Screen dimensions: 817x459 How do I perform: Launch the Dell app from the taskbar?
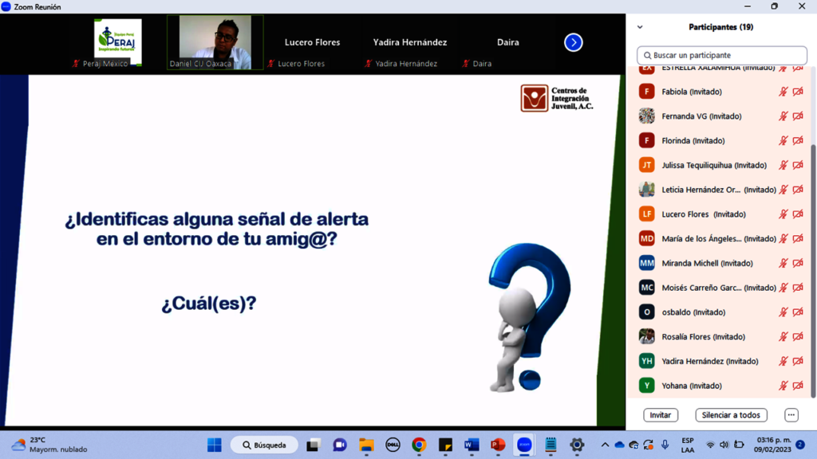point(393,445)
